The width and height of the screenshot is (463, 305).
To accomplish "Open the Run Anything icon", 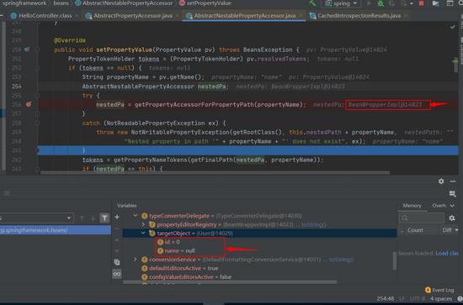I will click(450, 3).
